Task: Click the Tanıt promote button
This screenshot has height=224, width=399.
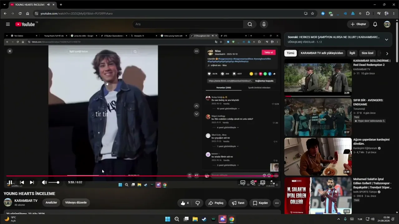Action: [x=238, y=203]
